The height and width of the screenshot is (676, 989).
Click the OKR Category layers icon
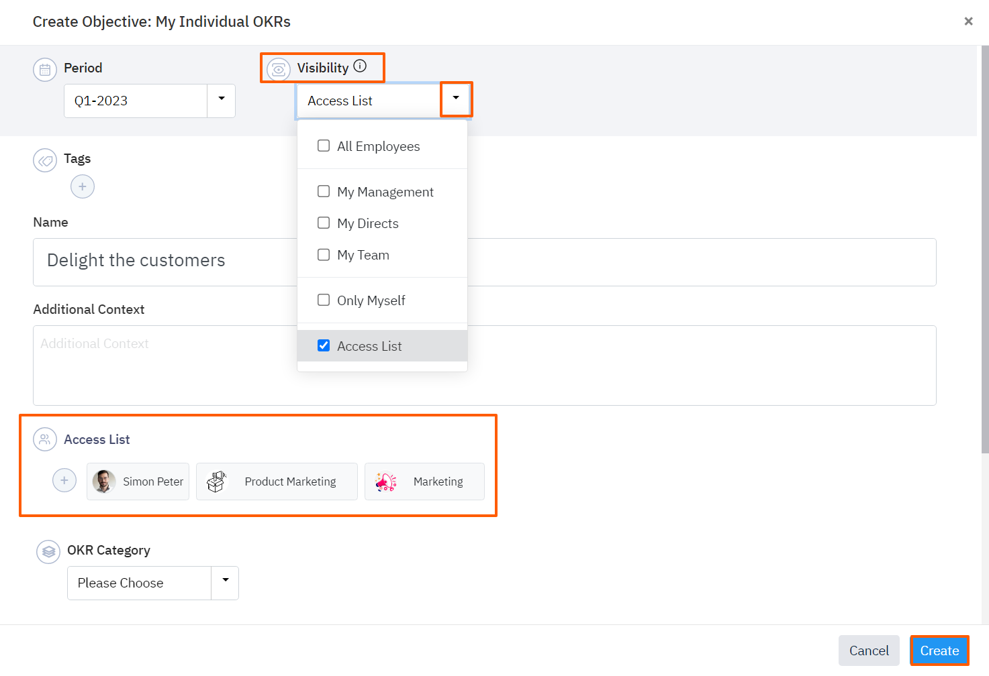click(48, 551)
